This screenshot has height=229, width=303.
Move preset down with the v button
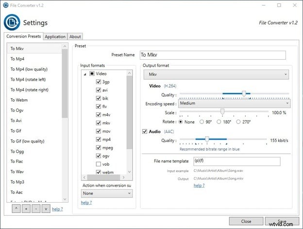pos(46,209)
